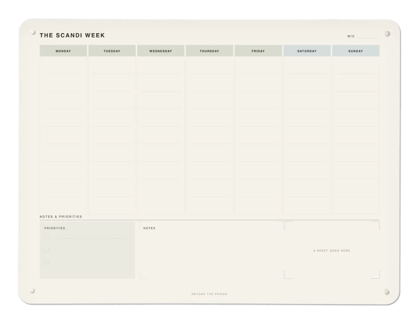The image size is (417, 322).
Task: Select the FRIDAY column header
Action: [x=258, y=51]
